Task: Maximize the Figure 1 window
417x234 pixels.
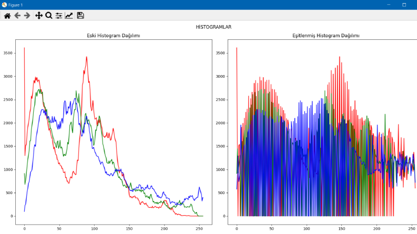Action: pos(404,5)
